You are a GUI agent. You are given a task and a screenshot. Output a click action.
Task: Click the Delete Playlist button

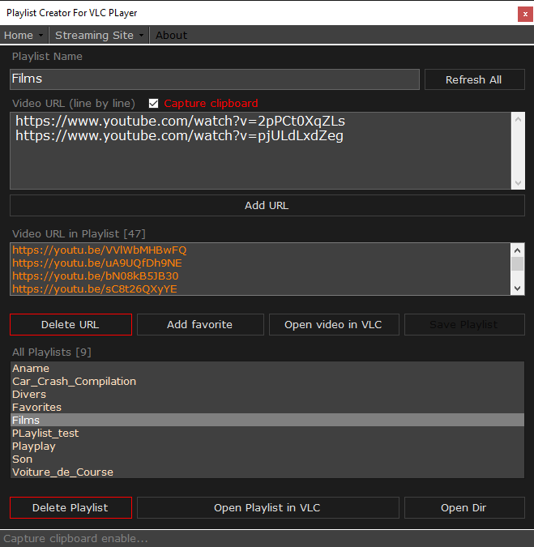(x=70, y=507)
